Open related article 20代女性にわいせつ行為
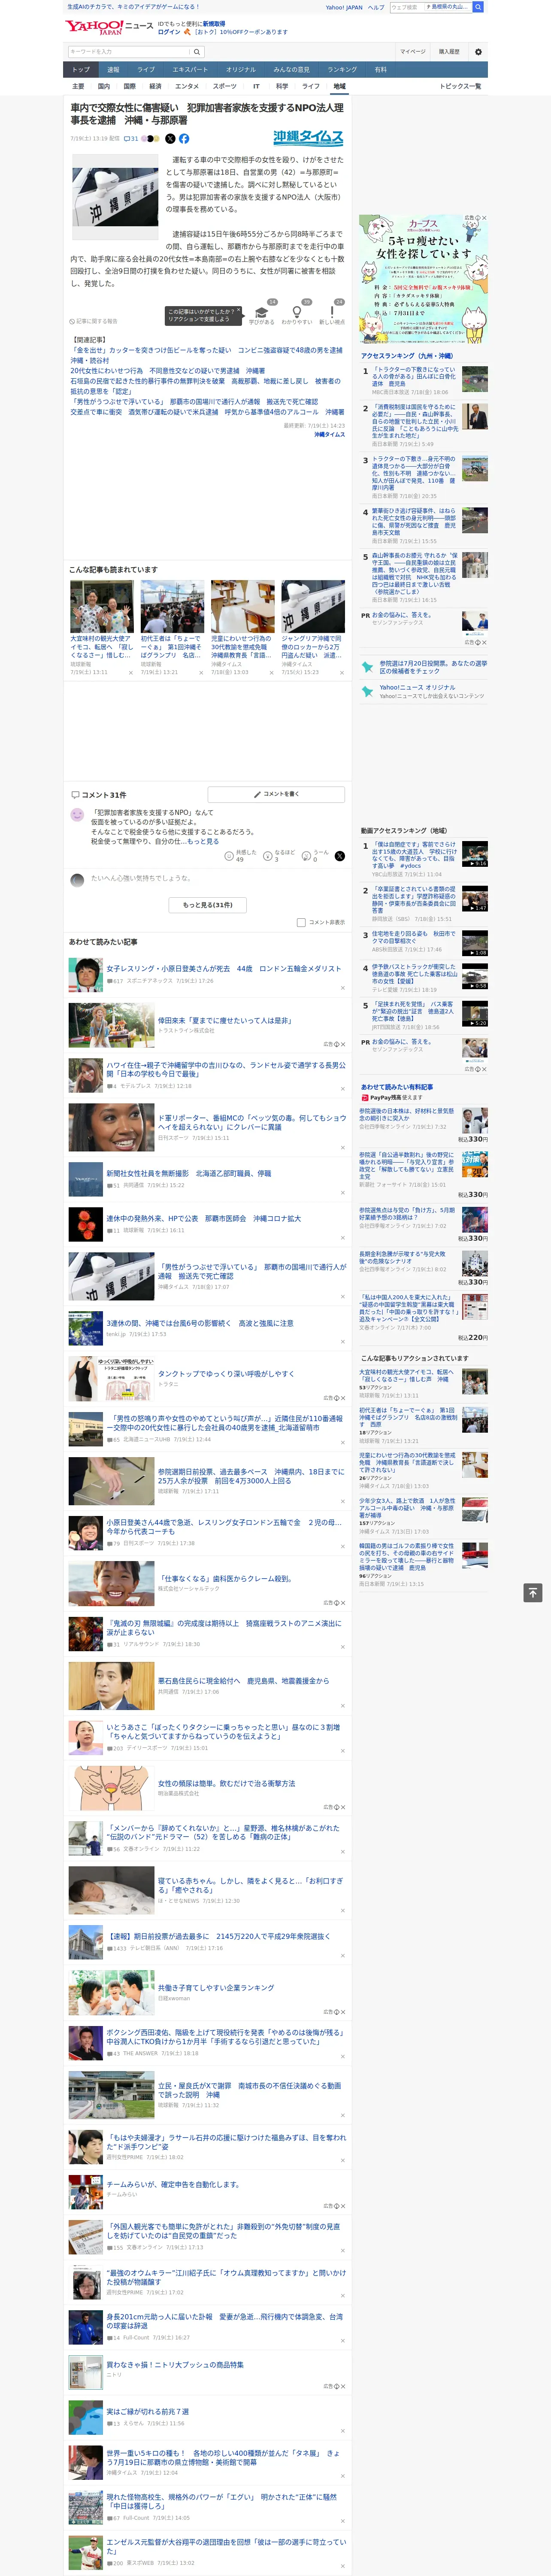 tap(168, 370)
